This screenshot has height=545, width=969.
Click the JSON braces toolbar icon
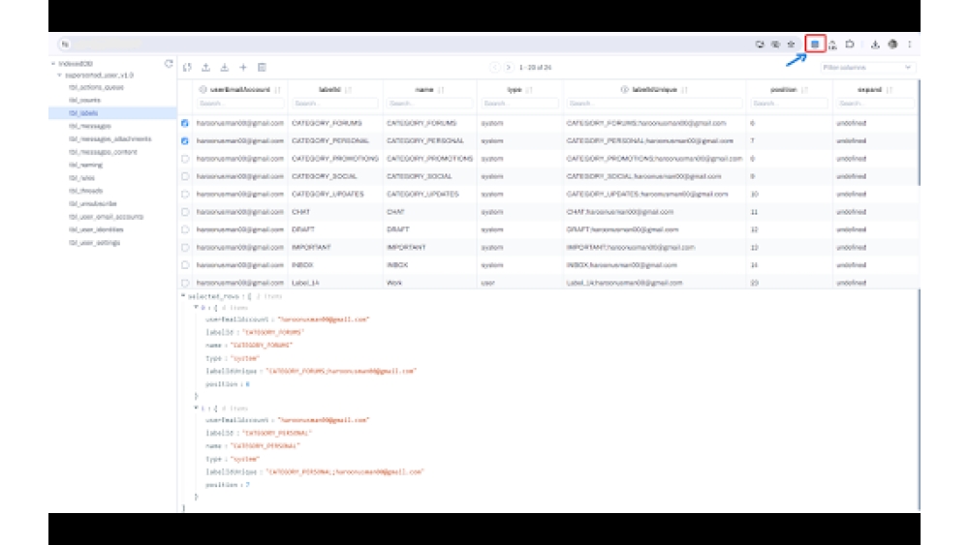pos(187,67)
